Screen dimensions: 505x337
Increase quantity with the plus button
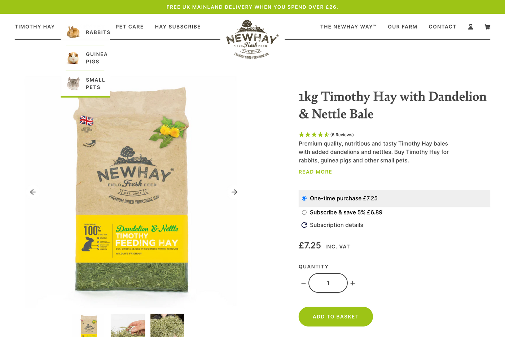pos(353,284)
